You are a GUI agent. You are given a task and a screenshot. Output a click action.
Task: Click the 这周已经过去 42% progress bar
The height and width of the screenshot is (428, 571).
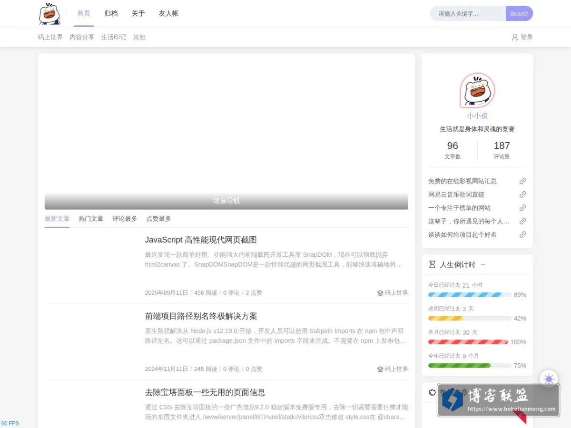tap(470, 318)
